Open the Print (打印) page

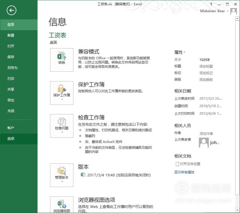click(19, 79)
